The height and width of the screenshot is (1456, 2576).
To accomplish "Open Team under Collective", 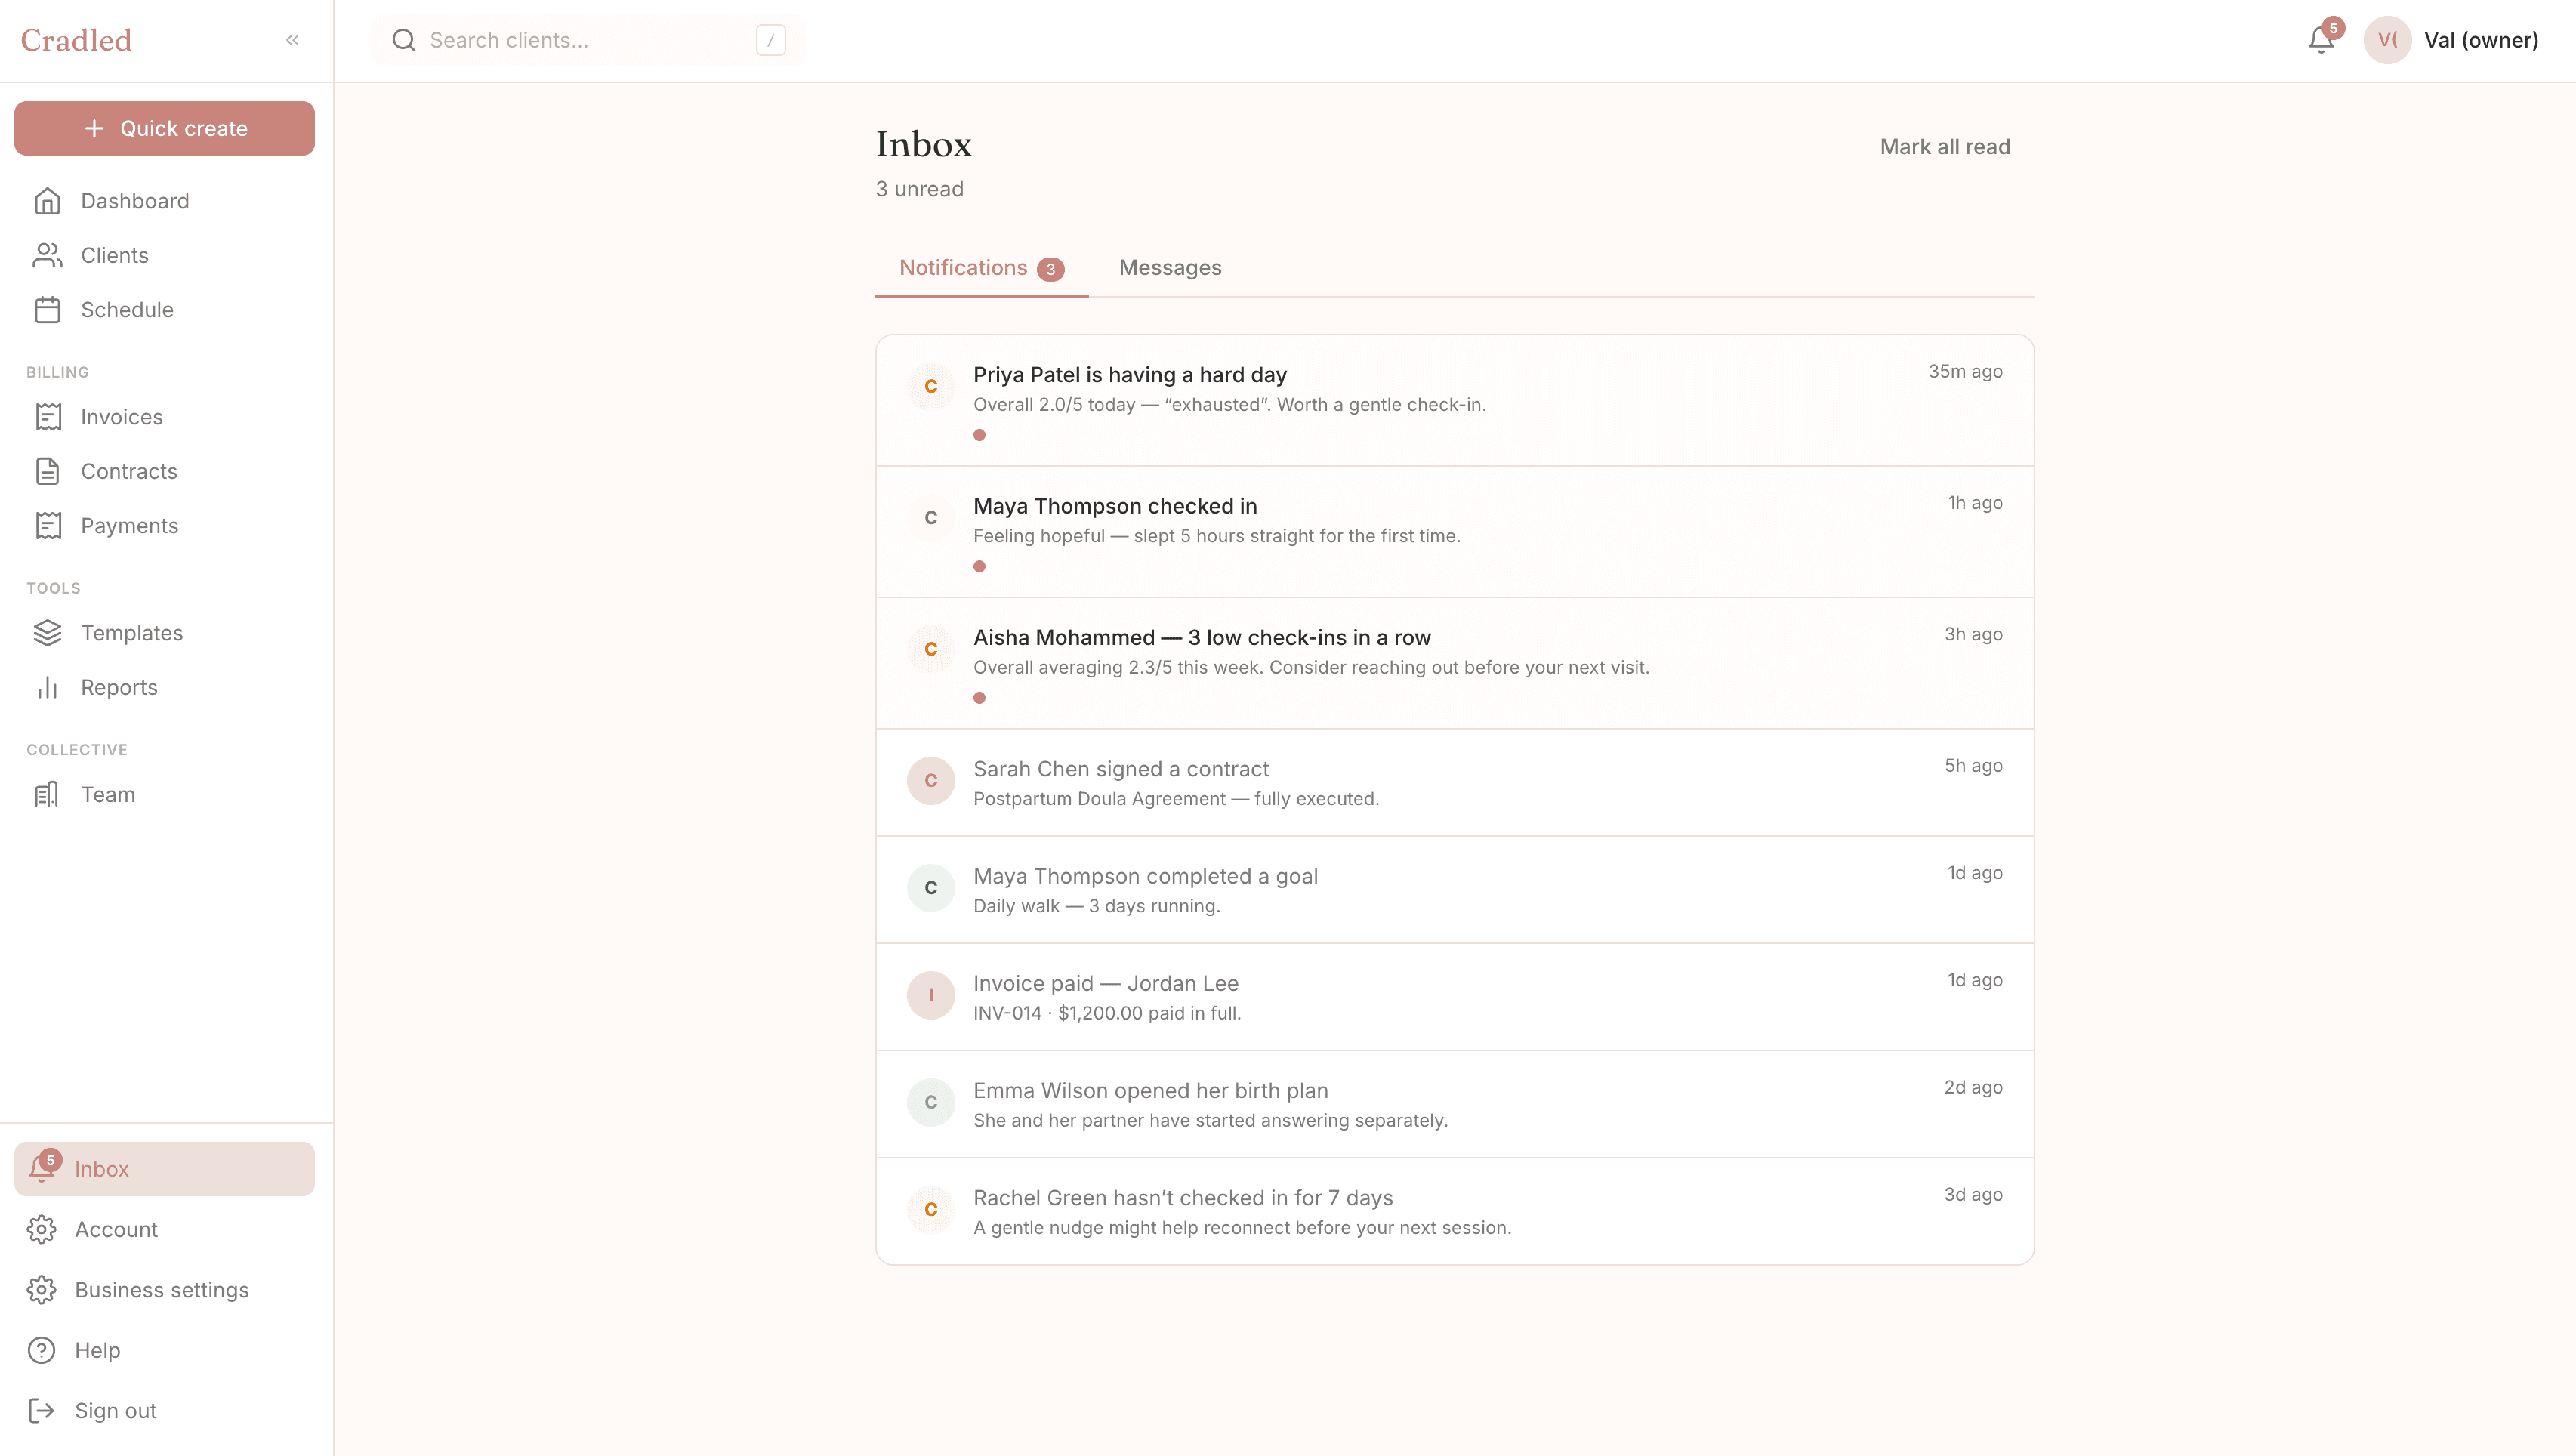I will [164, 795].
